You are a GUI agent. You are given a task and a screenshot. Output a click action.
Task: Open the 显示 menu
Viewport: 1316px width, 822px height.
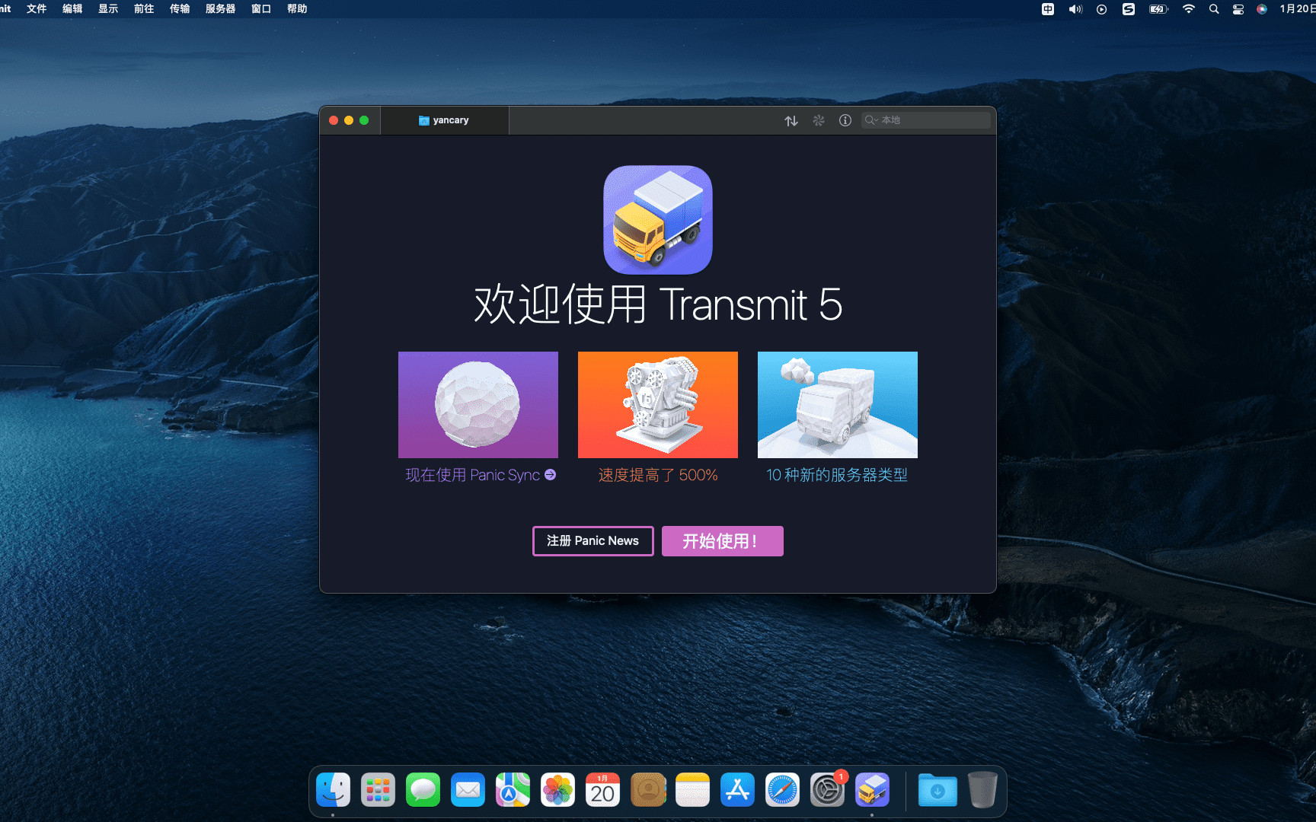pyautogui.click(x=108, y=9)
